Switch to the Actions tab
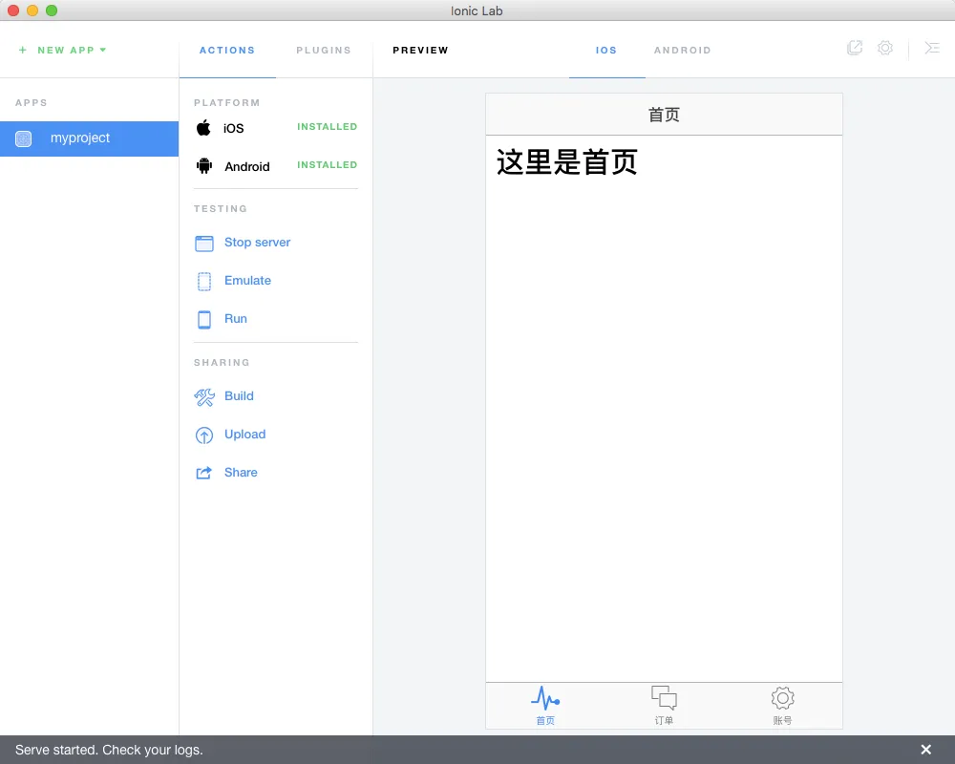 point(227,50)
